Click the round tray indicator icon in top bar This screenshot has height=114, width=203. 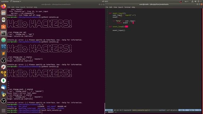(x=181, y=1)
